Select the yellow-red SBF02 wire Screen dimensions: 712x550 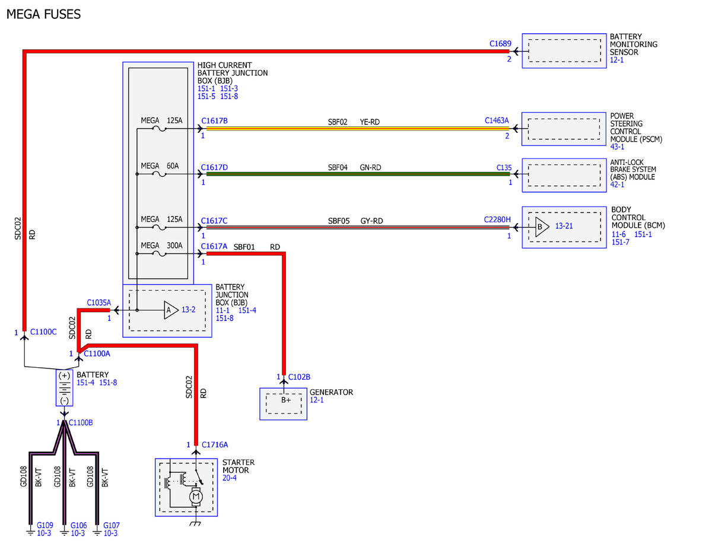point(358,128)
